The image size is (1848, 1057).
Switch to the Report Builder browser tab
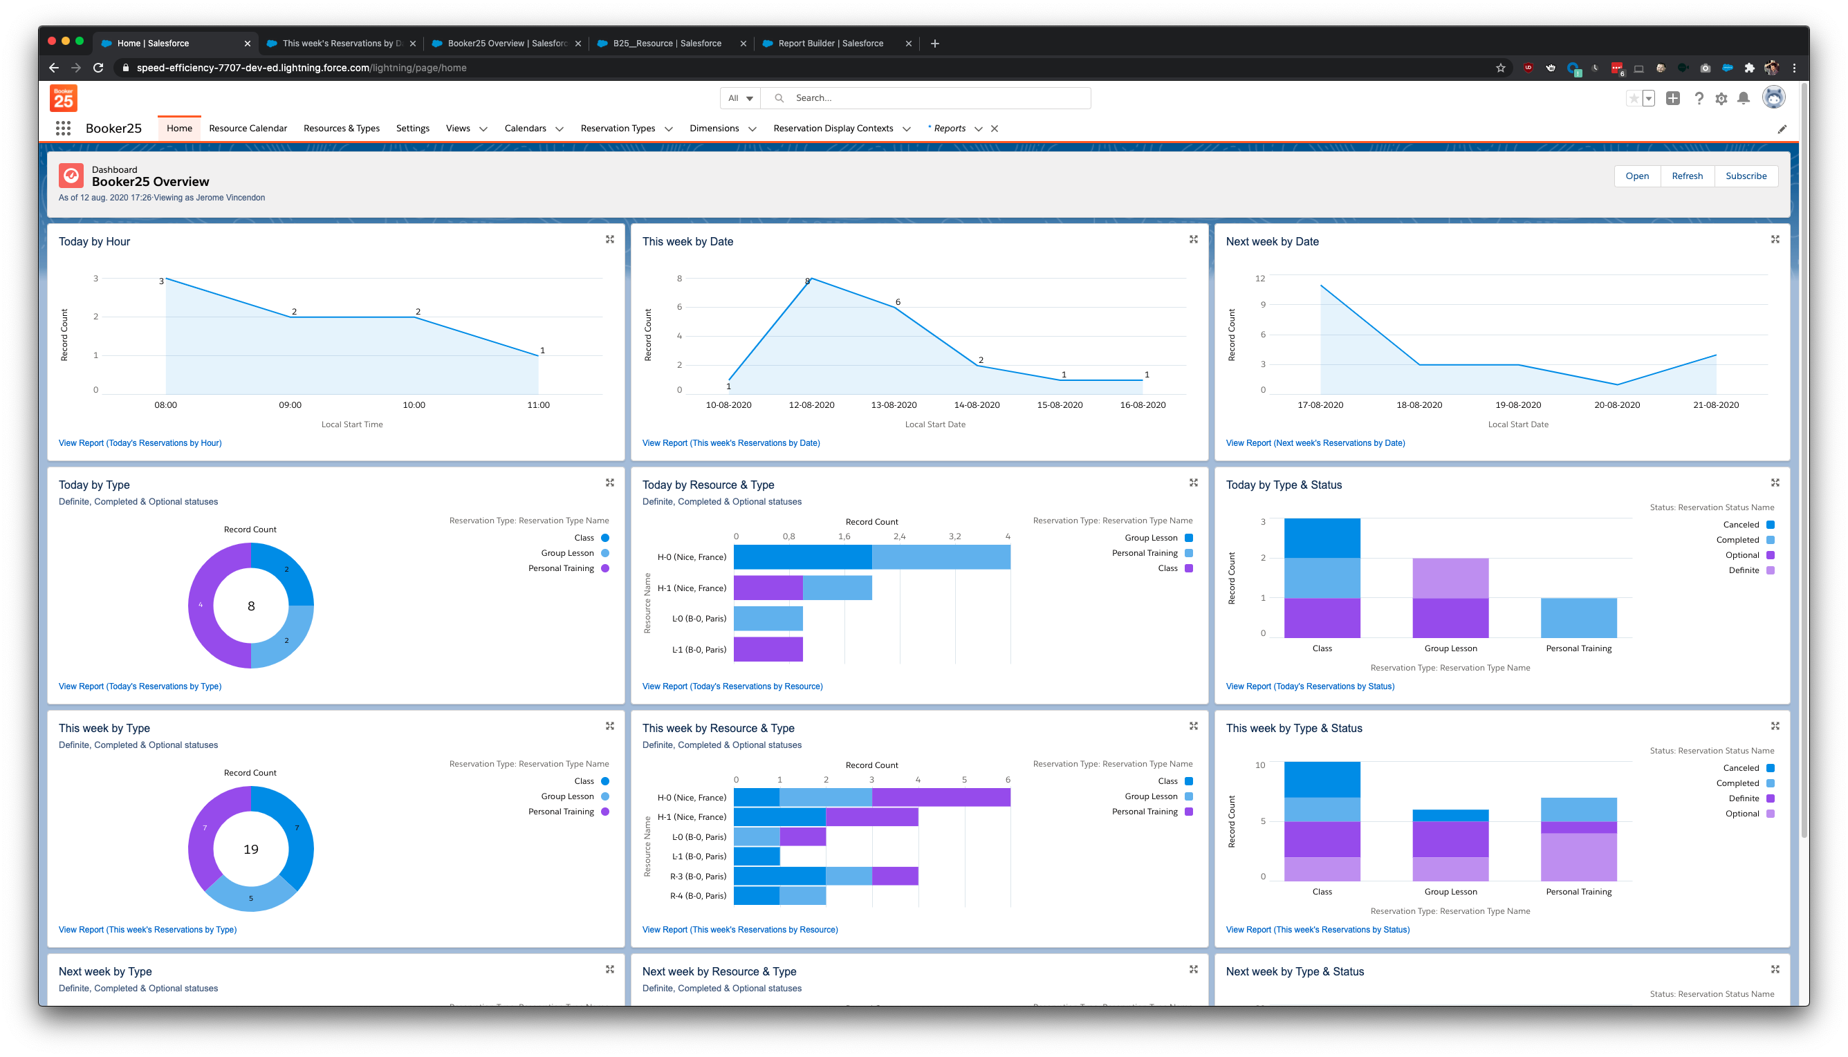point(828,43)
